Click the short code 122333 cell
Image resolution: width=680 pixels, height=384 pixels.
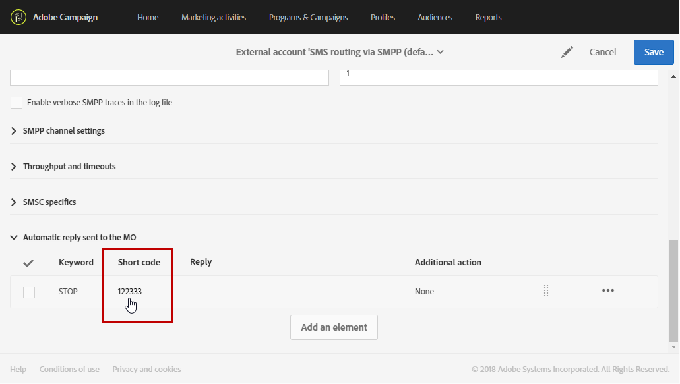point(130,291)
